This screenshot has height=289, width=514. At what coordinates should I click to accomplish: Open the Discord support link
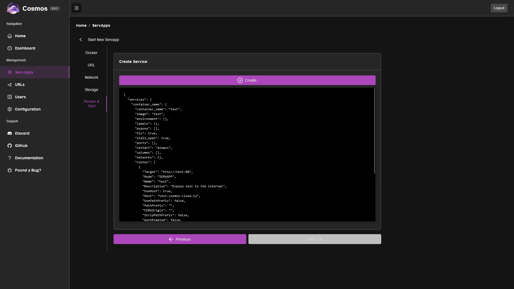35,133
